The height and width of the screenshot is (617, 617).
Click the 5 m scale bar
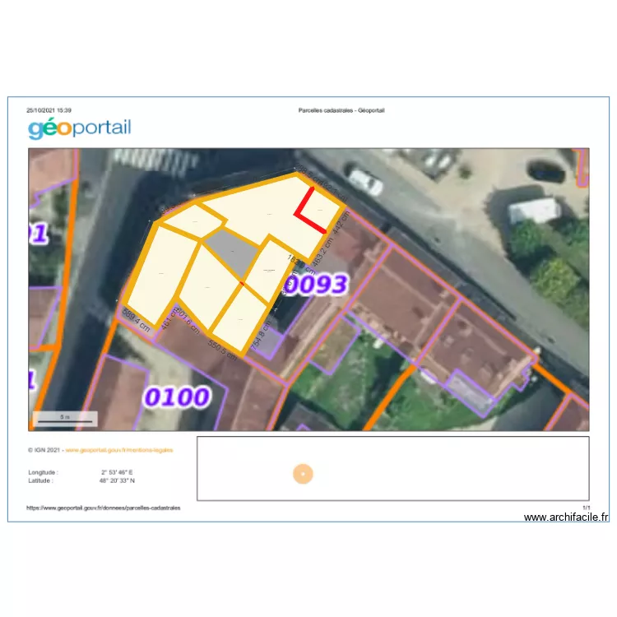(65, 418)
